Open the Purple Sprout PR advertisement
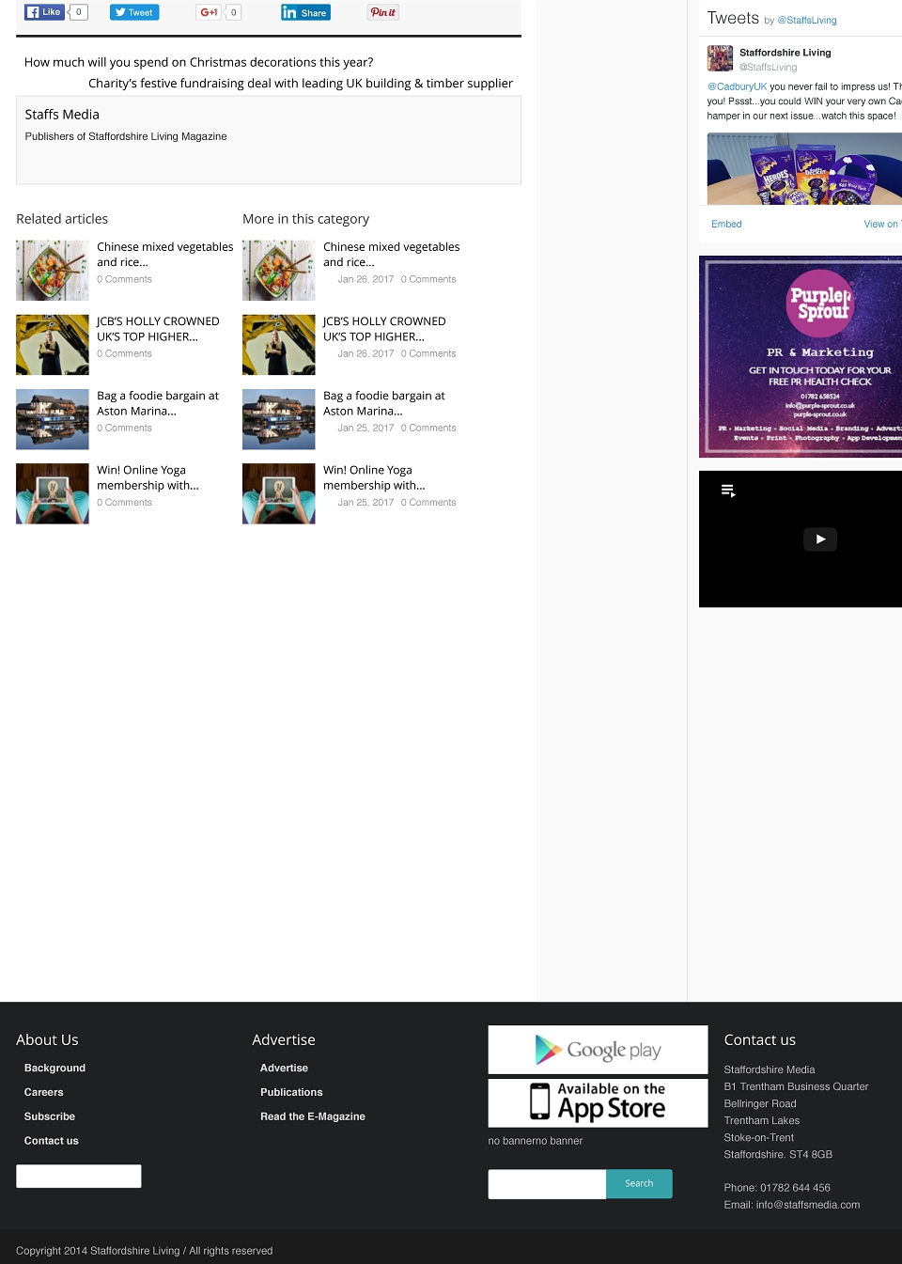Image resolution: width=902 pixels, height=1264 pixels. click(x=801, y=356)
